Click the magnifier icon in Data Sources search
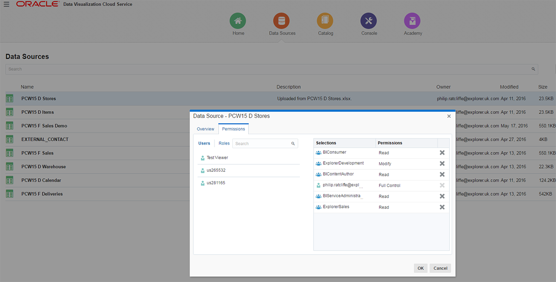 [533, 69]
